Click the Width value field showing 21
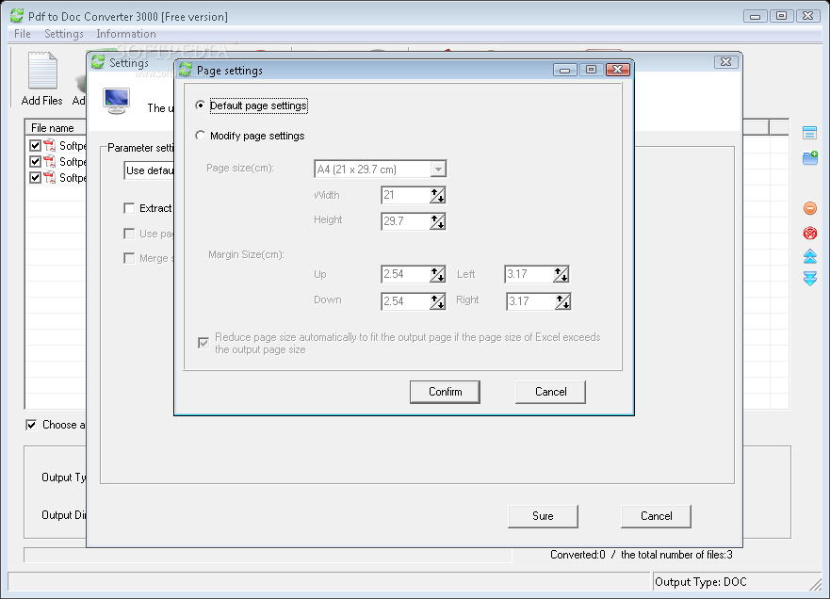Image resolution: width=830 pixels, height=599 pixels. (x=405, y=195)
